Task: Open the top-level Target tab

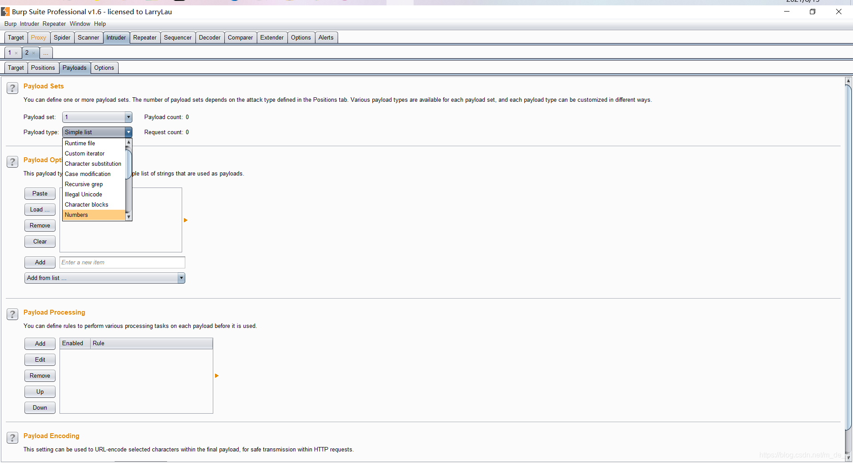Action: pyautogui.click(x=16, y=38)
